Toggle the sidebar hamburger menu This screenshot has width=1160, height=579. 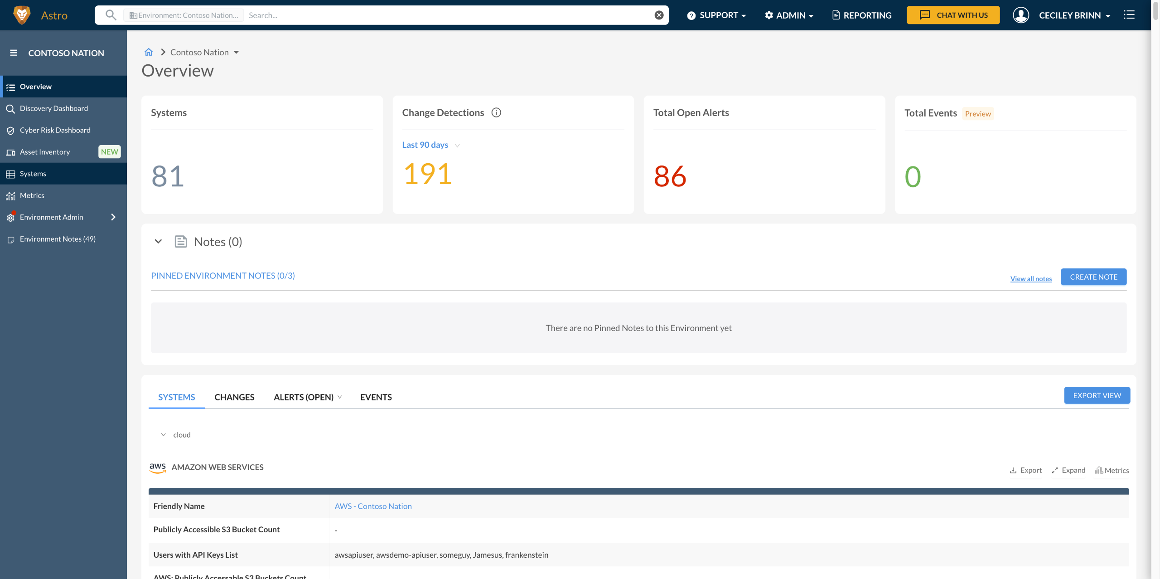(x=14, y=53)
